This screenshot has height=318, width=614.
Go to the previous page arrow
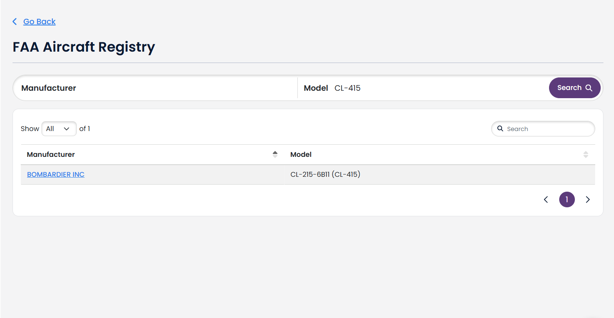(x=546, y=199)
